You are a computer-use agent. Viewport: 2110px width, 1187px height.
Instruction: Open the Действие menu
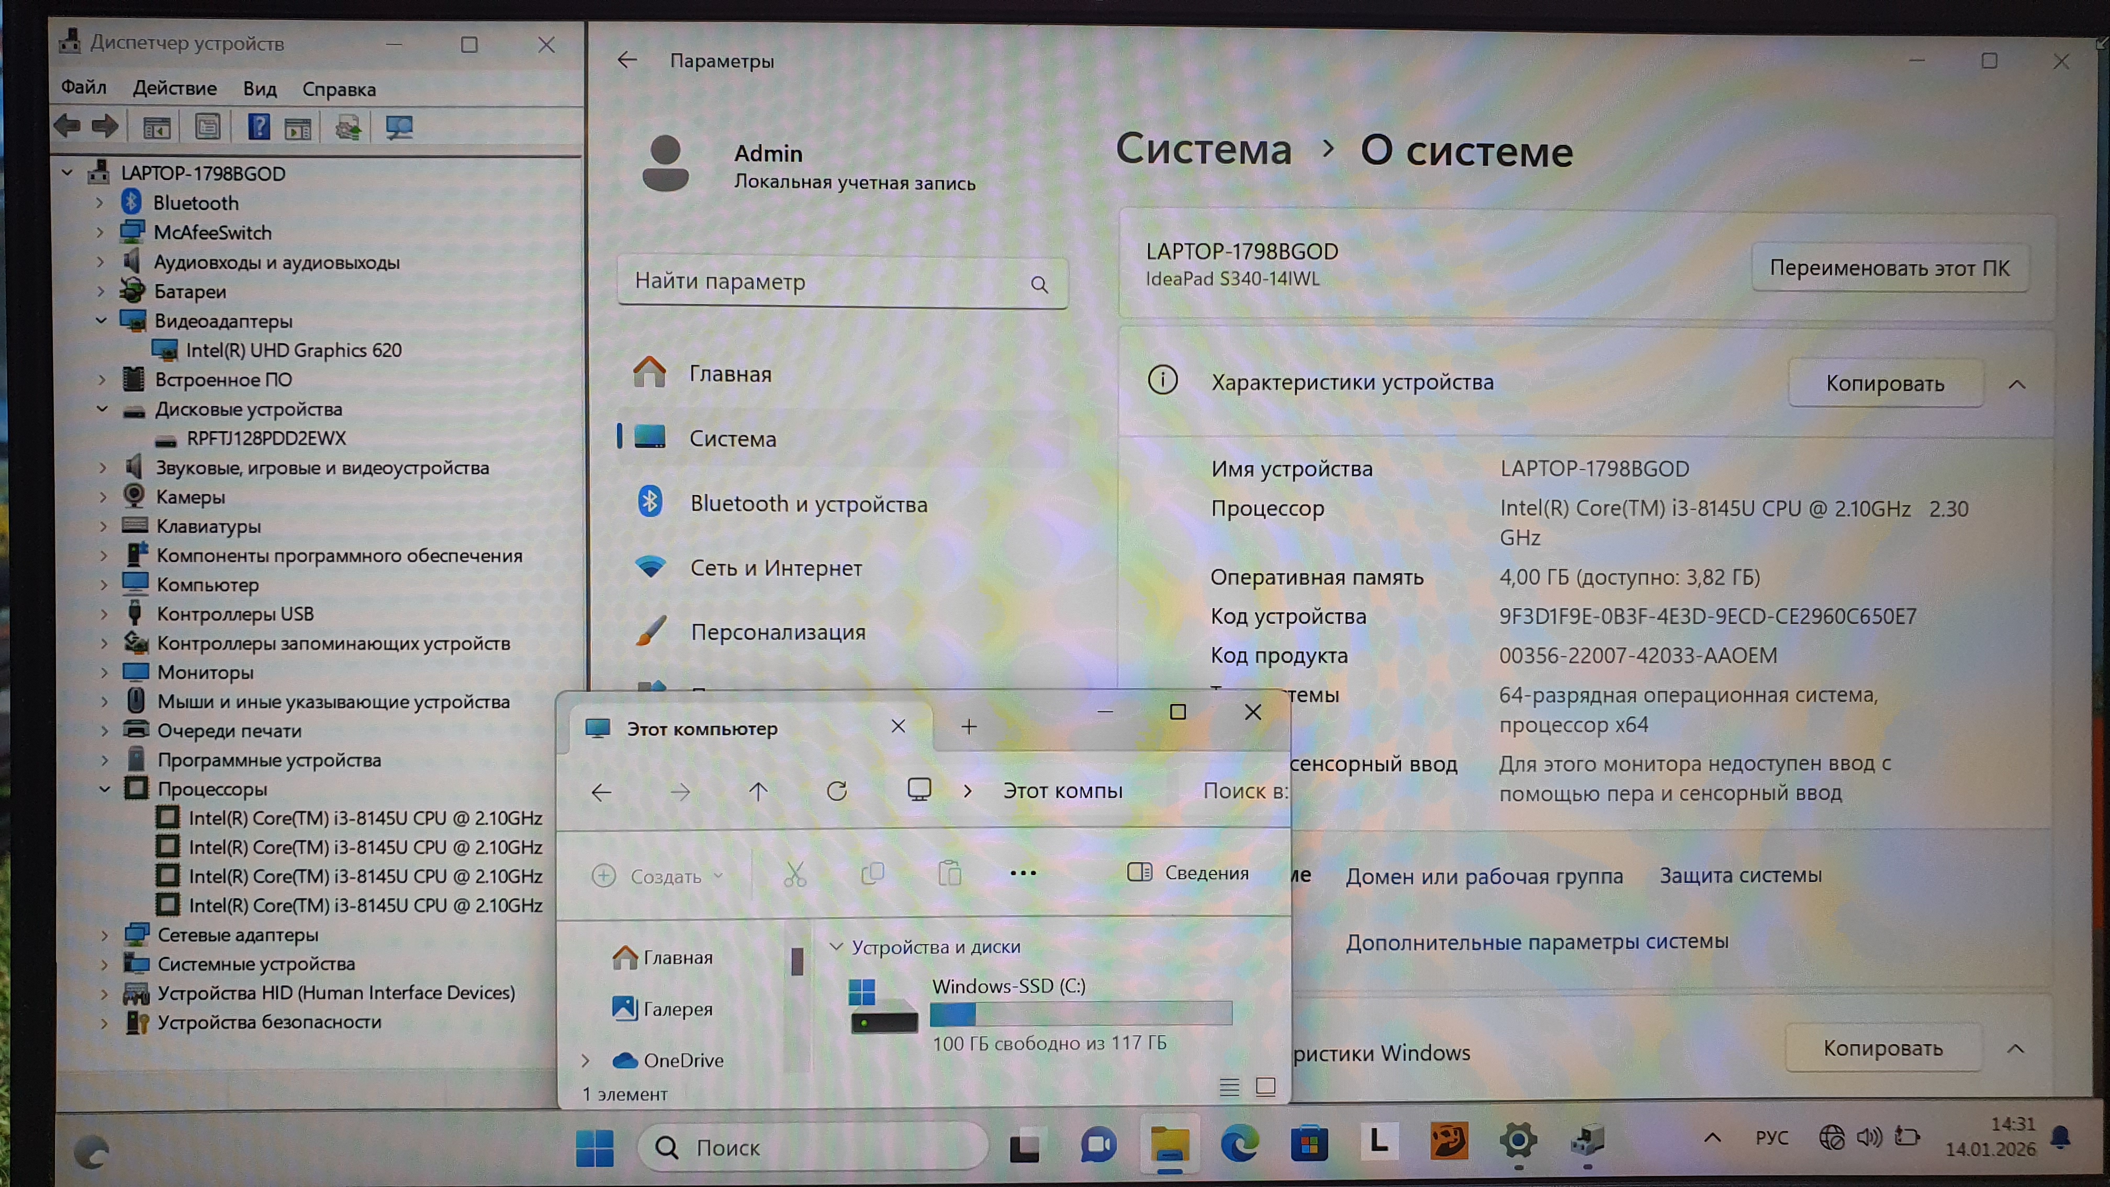point(174,88)
